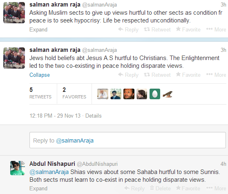Expand the Asking Muslim sects tweet
The width and height of the screenshot is (228, 194).
pyautogui.click(x=38, y=29)
